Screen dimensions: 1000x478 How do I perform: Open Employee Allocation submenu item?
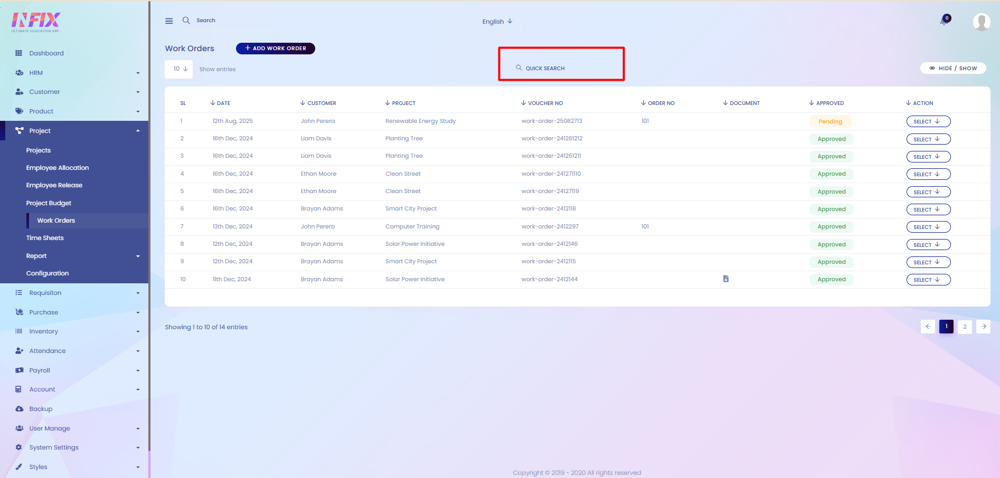(58, 168)
